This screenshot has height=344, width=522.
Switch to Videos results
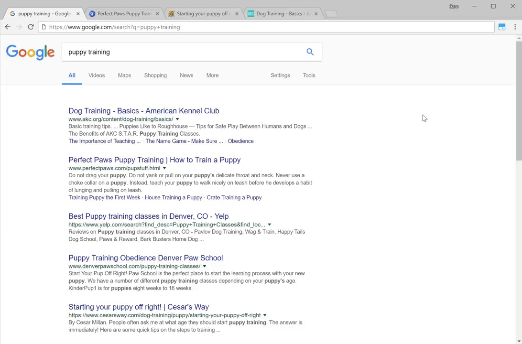(x=97, y=75)
